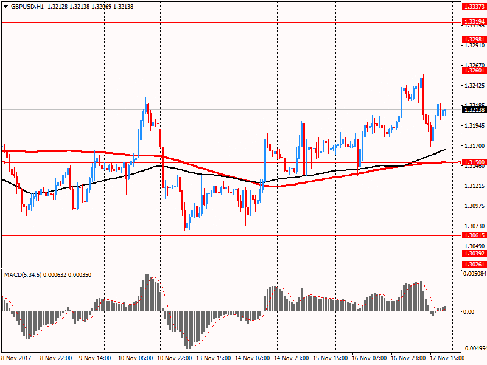Click the 1.33194 red price level label
This screenshot has width=487, height=365.
point(474,22)
